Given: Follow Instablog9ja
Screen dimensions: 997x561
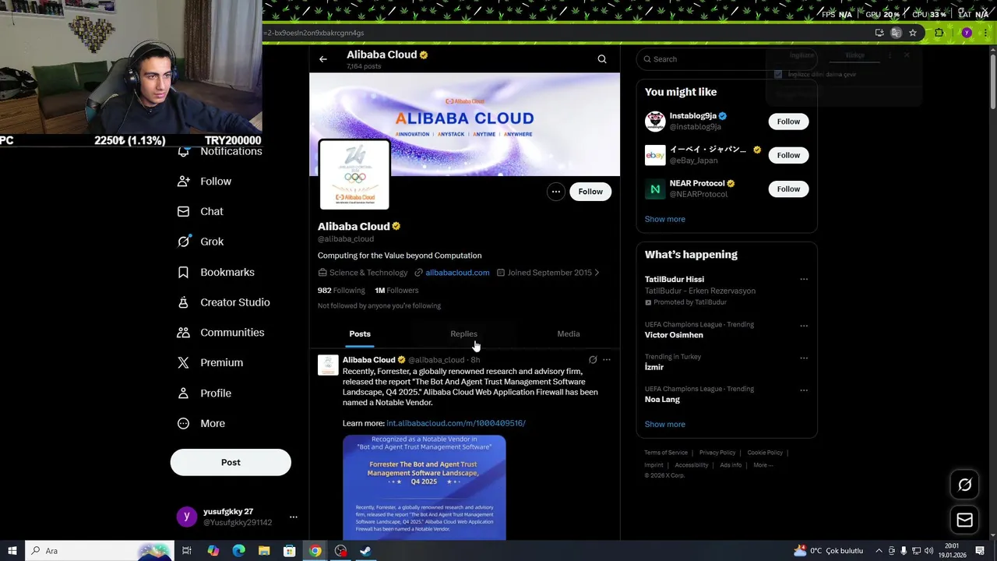Looking at the screenshot, I should coord(788,122).
